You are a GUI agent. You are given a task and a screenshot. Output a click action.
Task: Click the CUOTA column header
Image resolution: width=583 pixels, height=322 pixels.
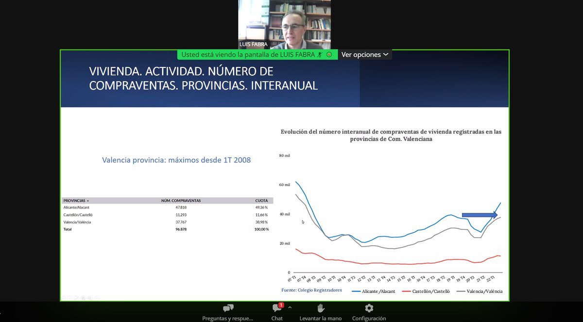[x=261, y=200]
